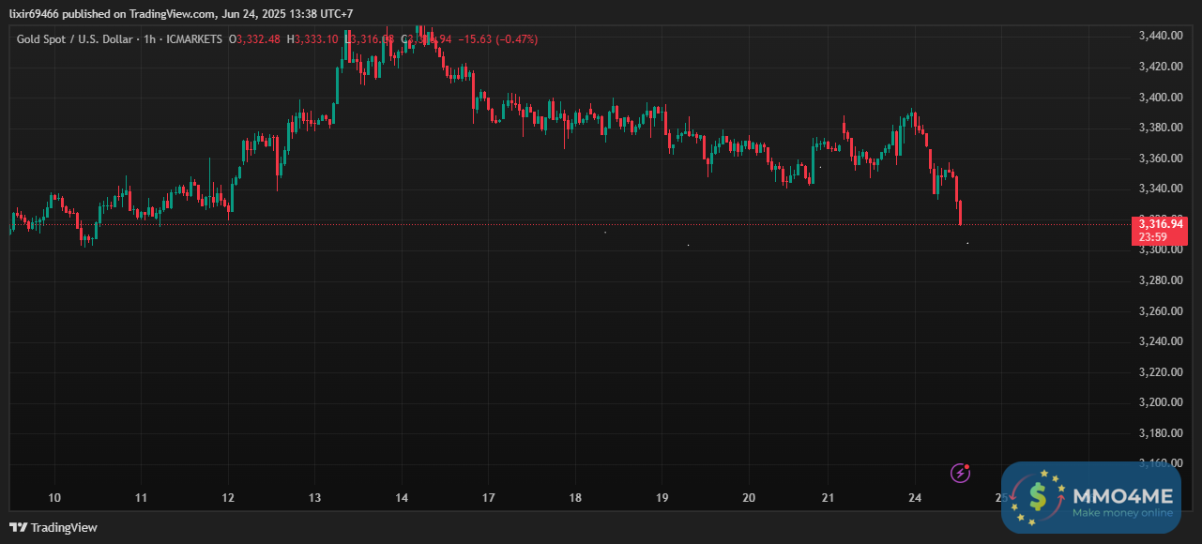
Task: Click date 24 on the time axis
Action: [x=916, y=498]
